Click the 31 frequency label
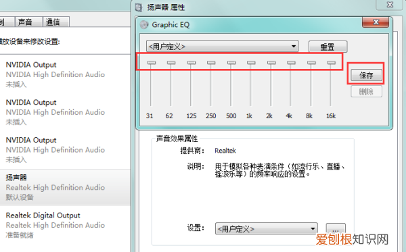The height and width of the screenshot is (252, 406). pos(150,116)
